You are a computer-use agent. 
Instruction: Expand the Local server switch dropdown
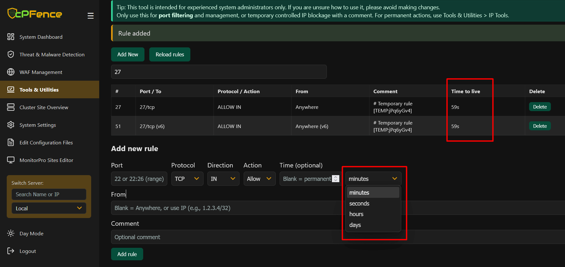49,208
